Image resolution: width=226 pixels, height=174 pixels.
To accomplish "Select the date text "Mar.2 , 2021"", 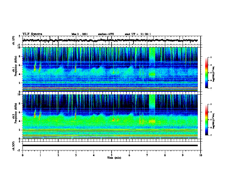I will [80, 34].
